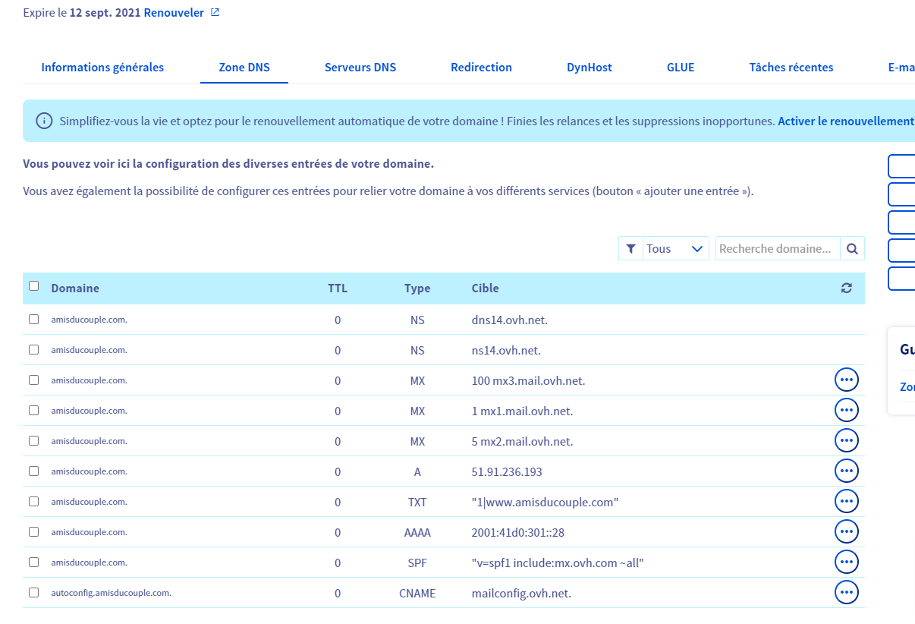Click the Activer le renouvellement link

pos(845,121)
